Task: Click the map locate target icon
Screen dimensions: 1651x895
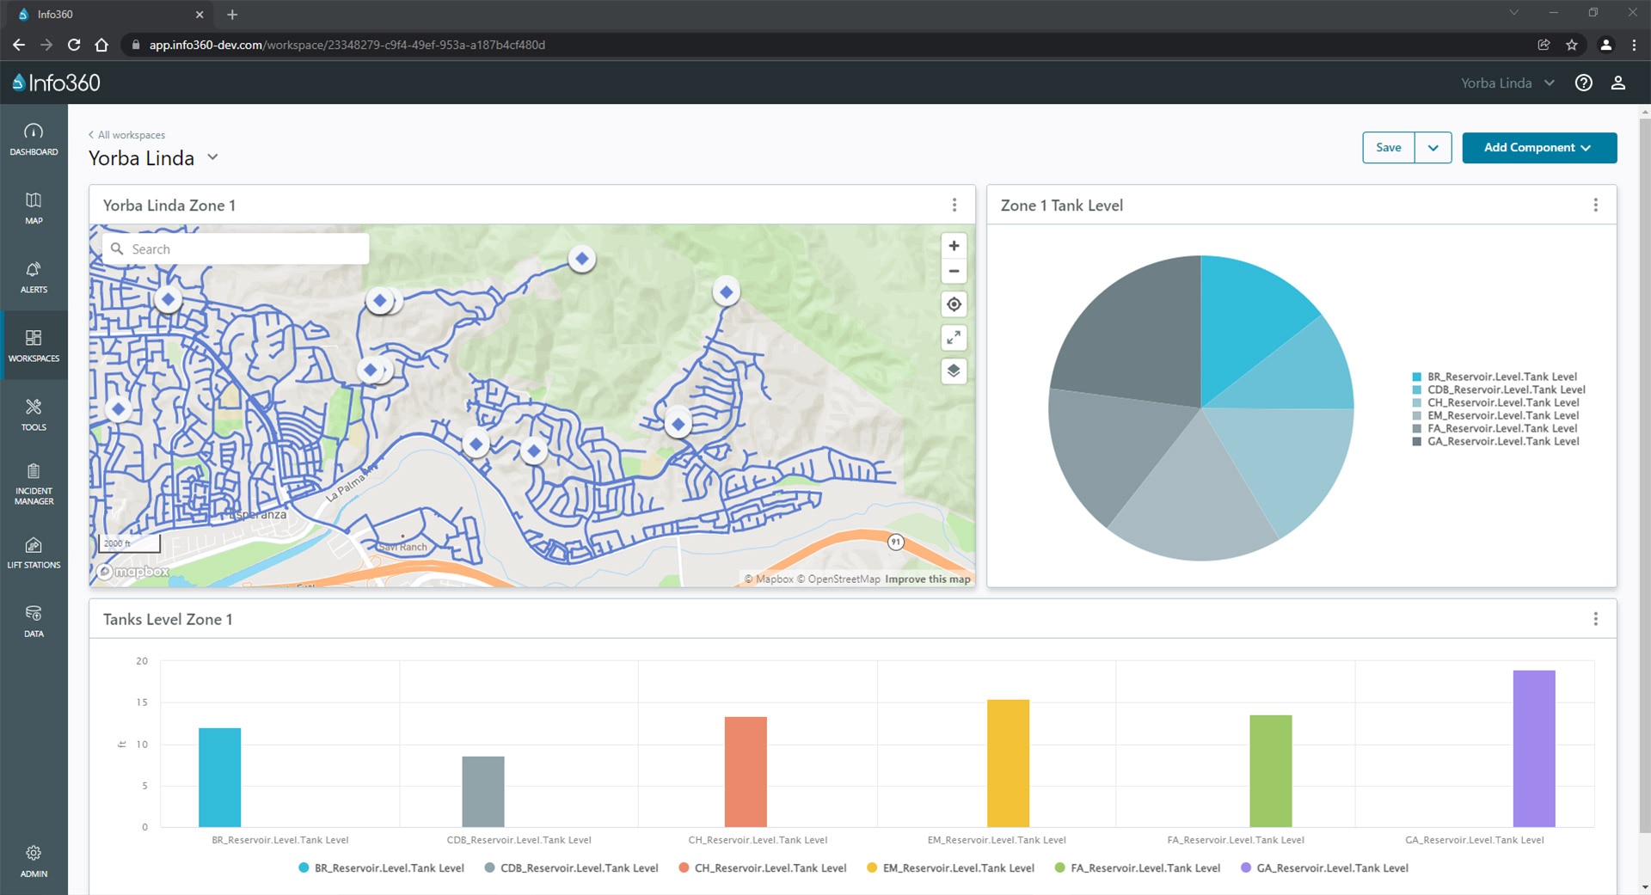Action: click(x=954, y=304)
